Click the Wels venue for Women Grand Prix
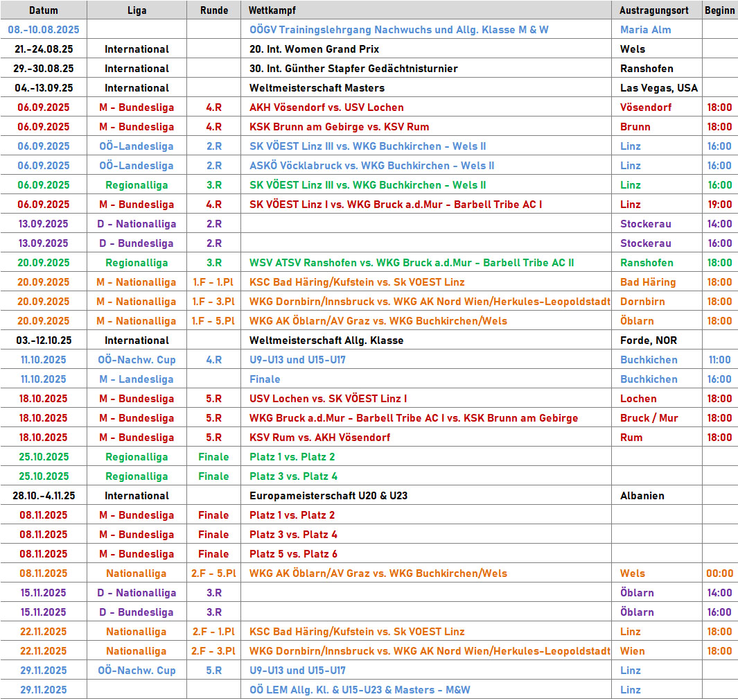 coord(633,49)
